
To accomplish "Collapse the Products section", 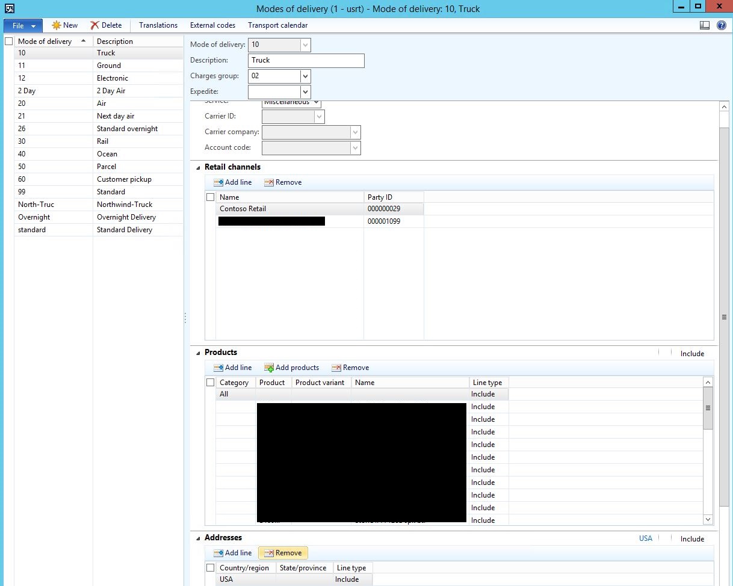I will (x=199, y=353).
